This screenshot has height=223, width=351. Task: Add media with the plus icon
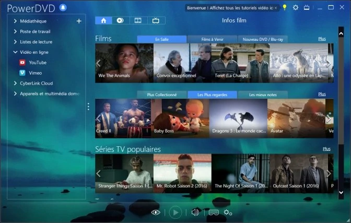click(79, 21)
